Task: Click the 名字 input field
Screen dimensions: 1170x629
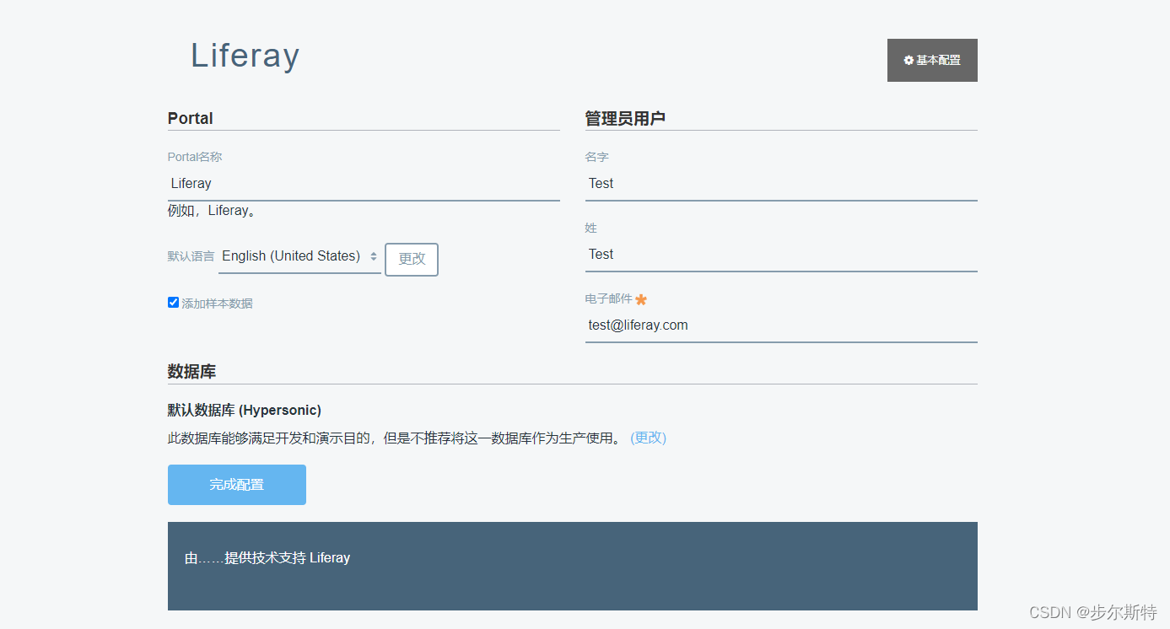Action: [x=781, y=184]
